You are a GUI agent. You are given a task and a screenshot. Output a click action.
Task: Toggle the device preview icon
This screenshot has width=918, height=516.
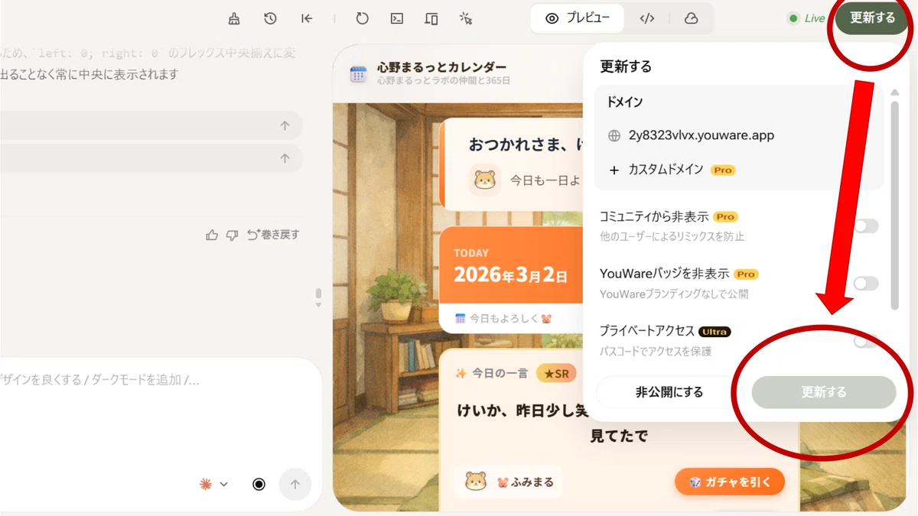(431, 18)
